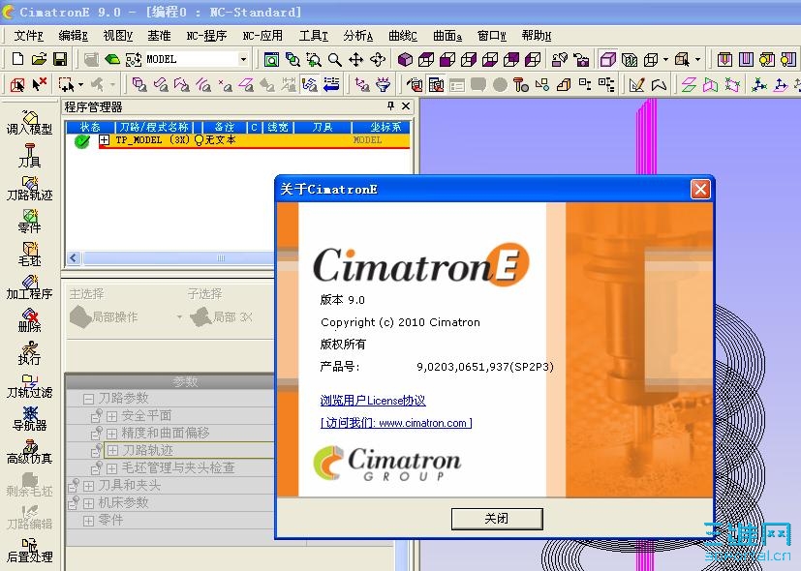Open 调入模型 in the left sidebar
The width and height of the screenshot is (801, 571).
[29, 123]
